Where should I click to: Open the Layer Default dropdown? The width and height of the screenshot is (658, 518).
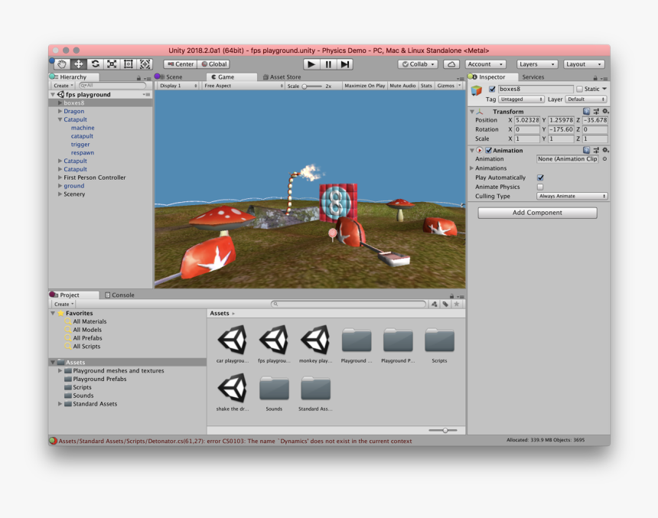tap(586, 99)
